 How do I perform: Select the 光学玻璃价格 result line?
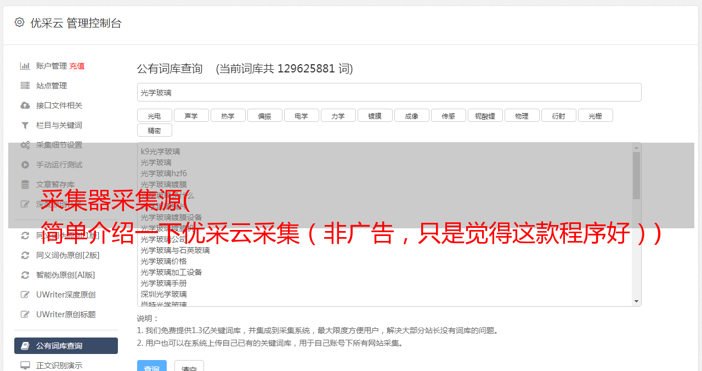[163, 261]
